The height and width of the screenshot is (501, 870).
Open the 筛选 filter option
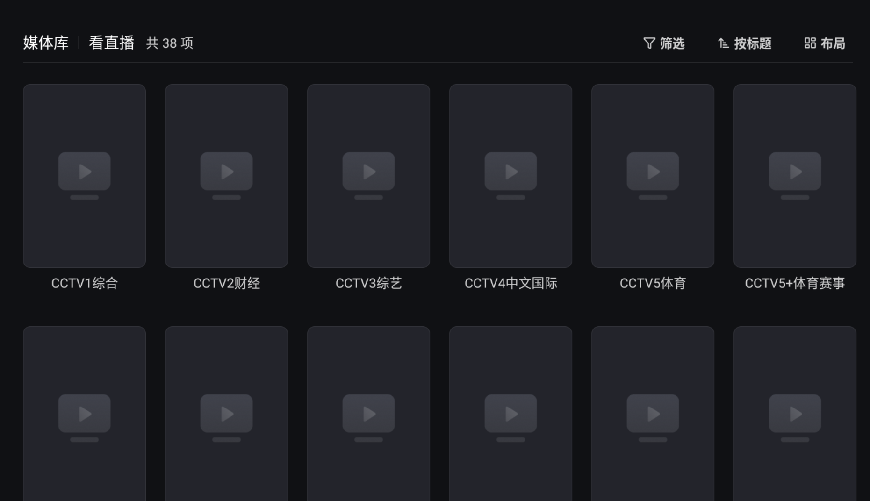coord(664,43)
